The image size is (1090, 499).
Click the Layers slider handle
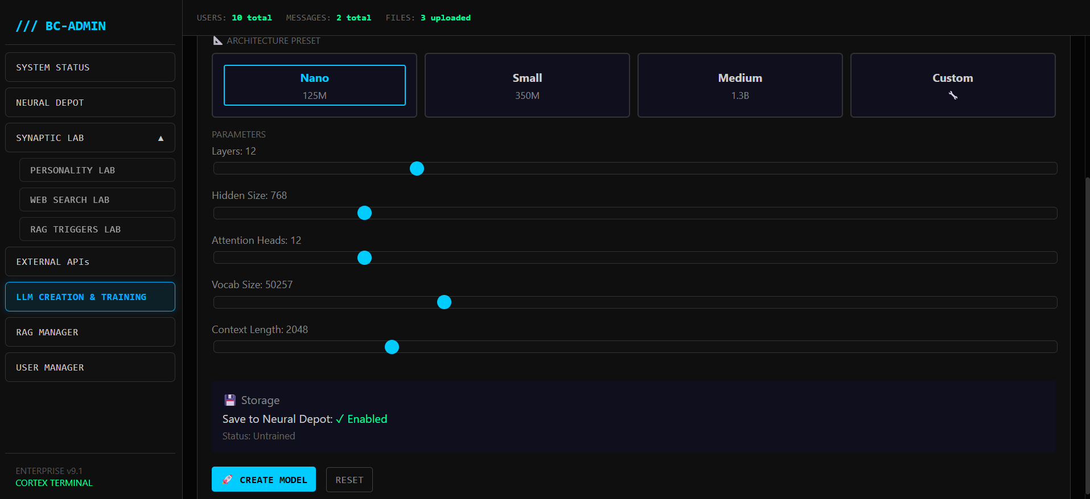[417, 168]
